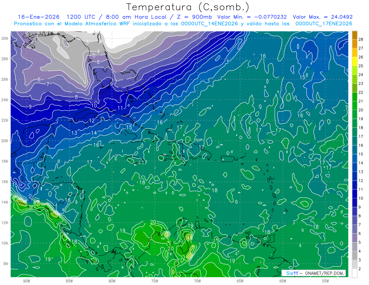Click the "90W" longitude axis label
Screen dimensions: 369x285
27,281
